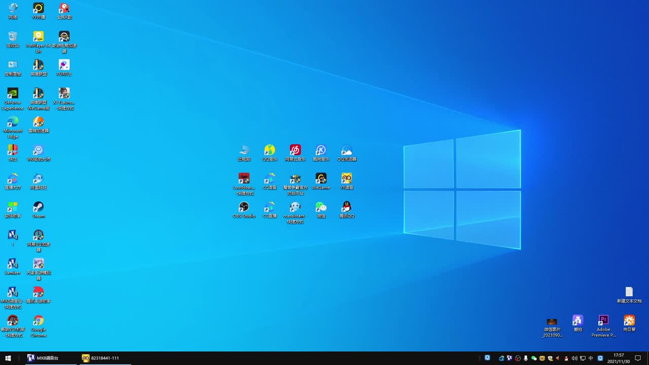Select the YY开播 desktop shortcut
This screenshot has height=365, width=649.
39,11
